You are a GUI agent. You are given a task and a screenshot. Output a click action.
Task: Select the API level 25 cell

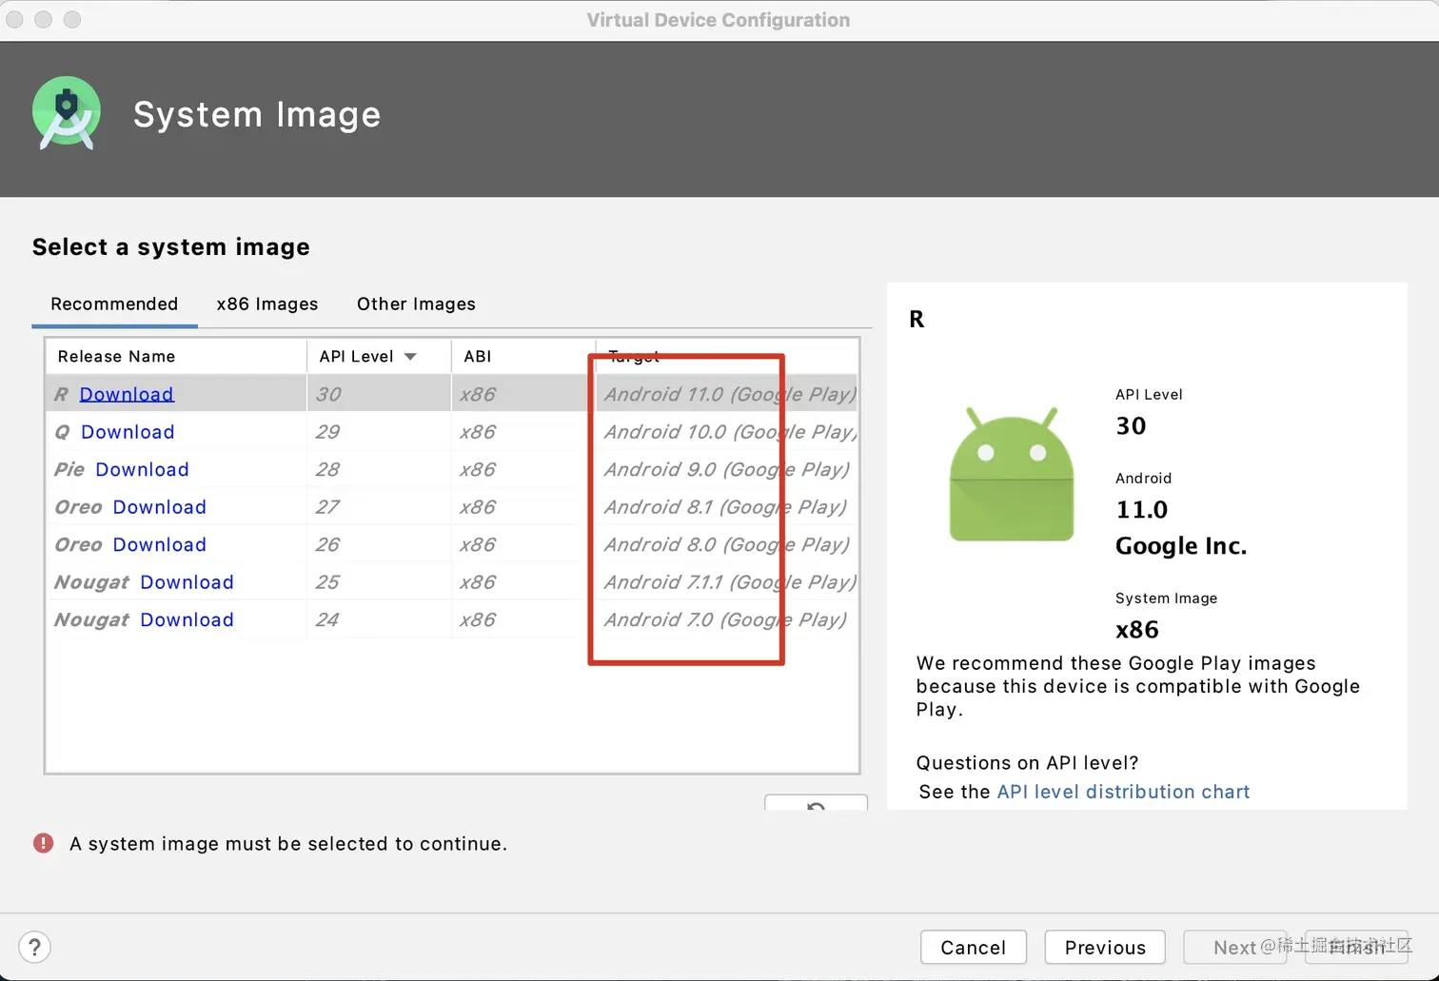pyautogui.click(x=379, y=582)
